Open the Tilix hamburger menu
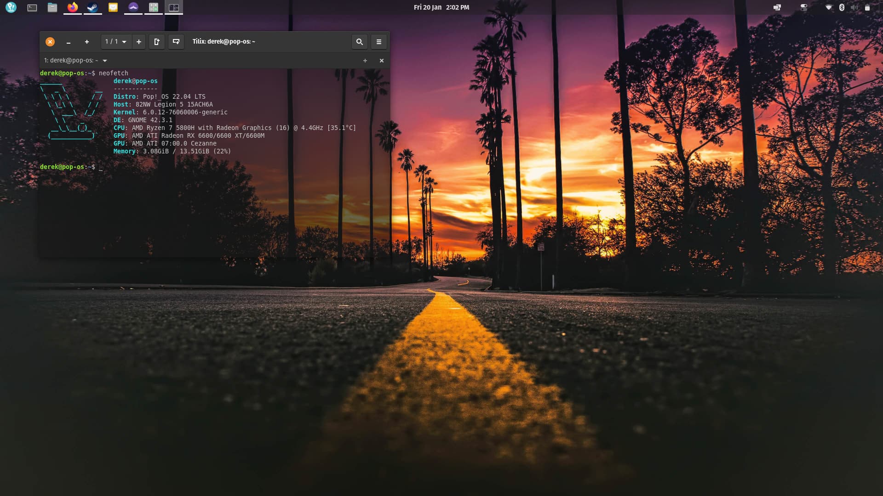This screenshot has width=883, height=496. [378, 42]
